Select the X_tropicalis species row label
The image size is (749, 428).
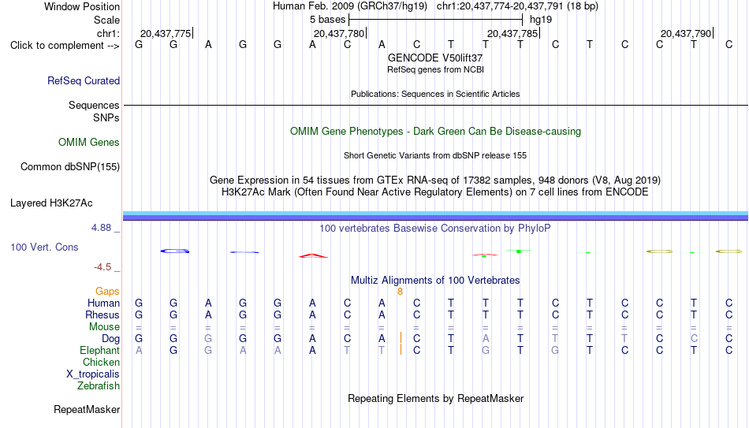pyautogui.click(x=93, y=374)
